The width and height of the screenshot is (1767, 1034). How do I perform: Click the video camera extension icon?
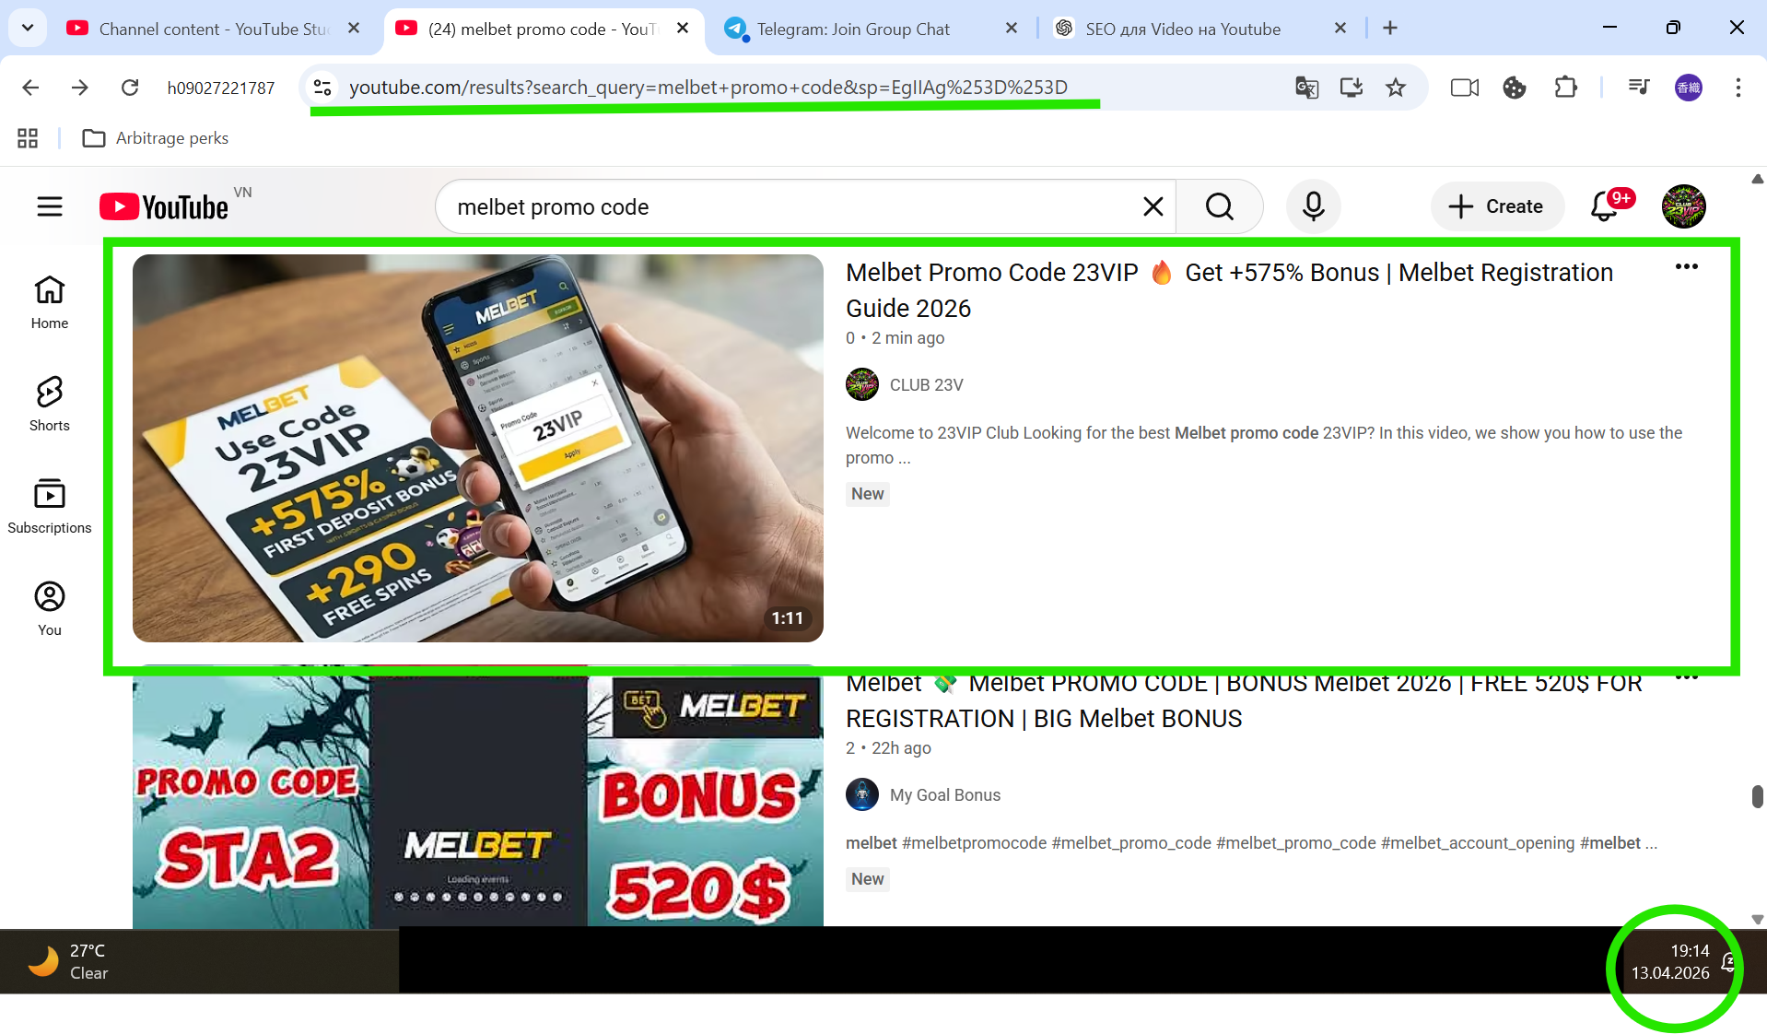(x=1465, y=88)
